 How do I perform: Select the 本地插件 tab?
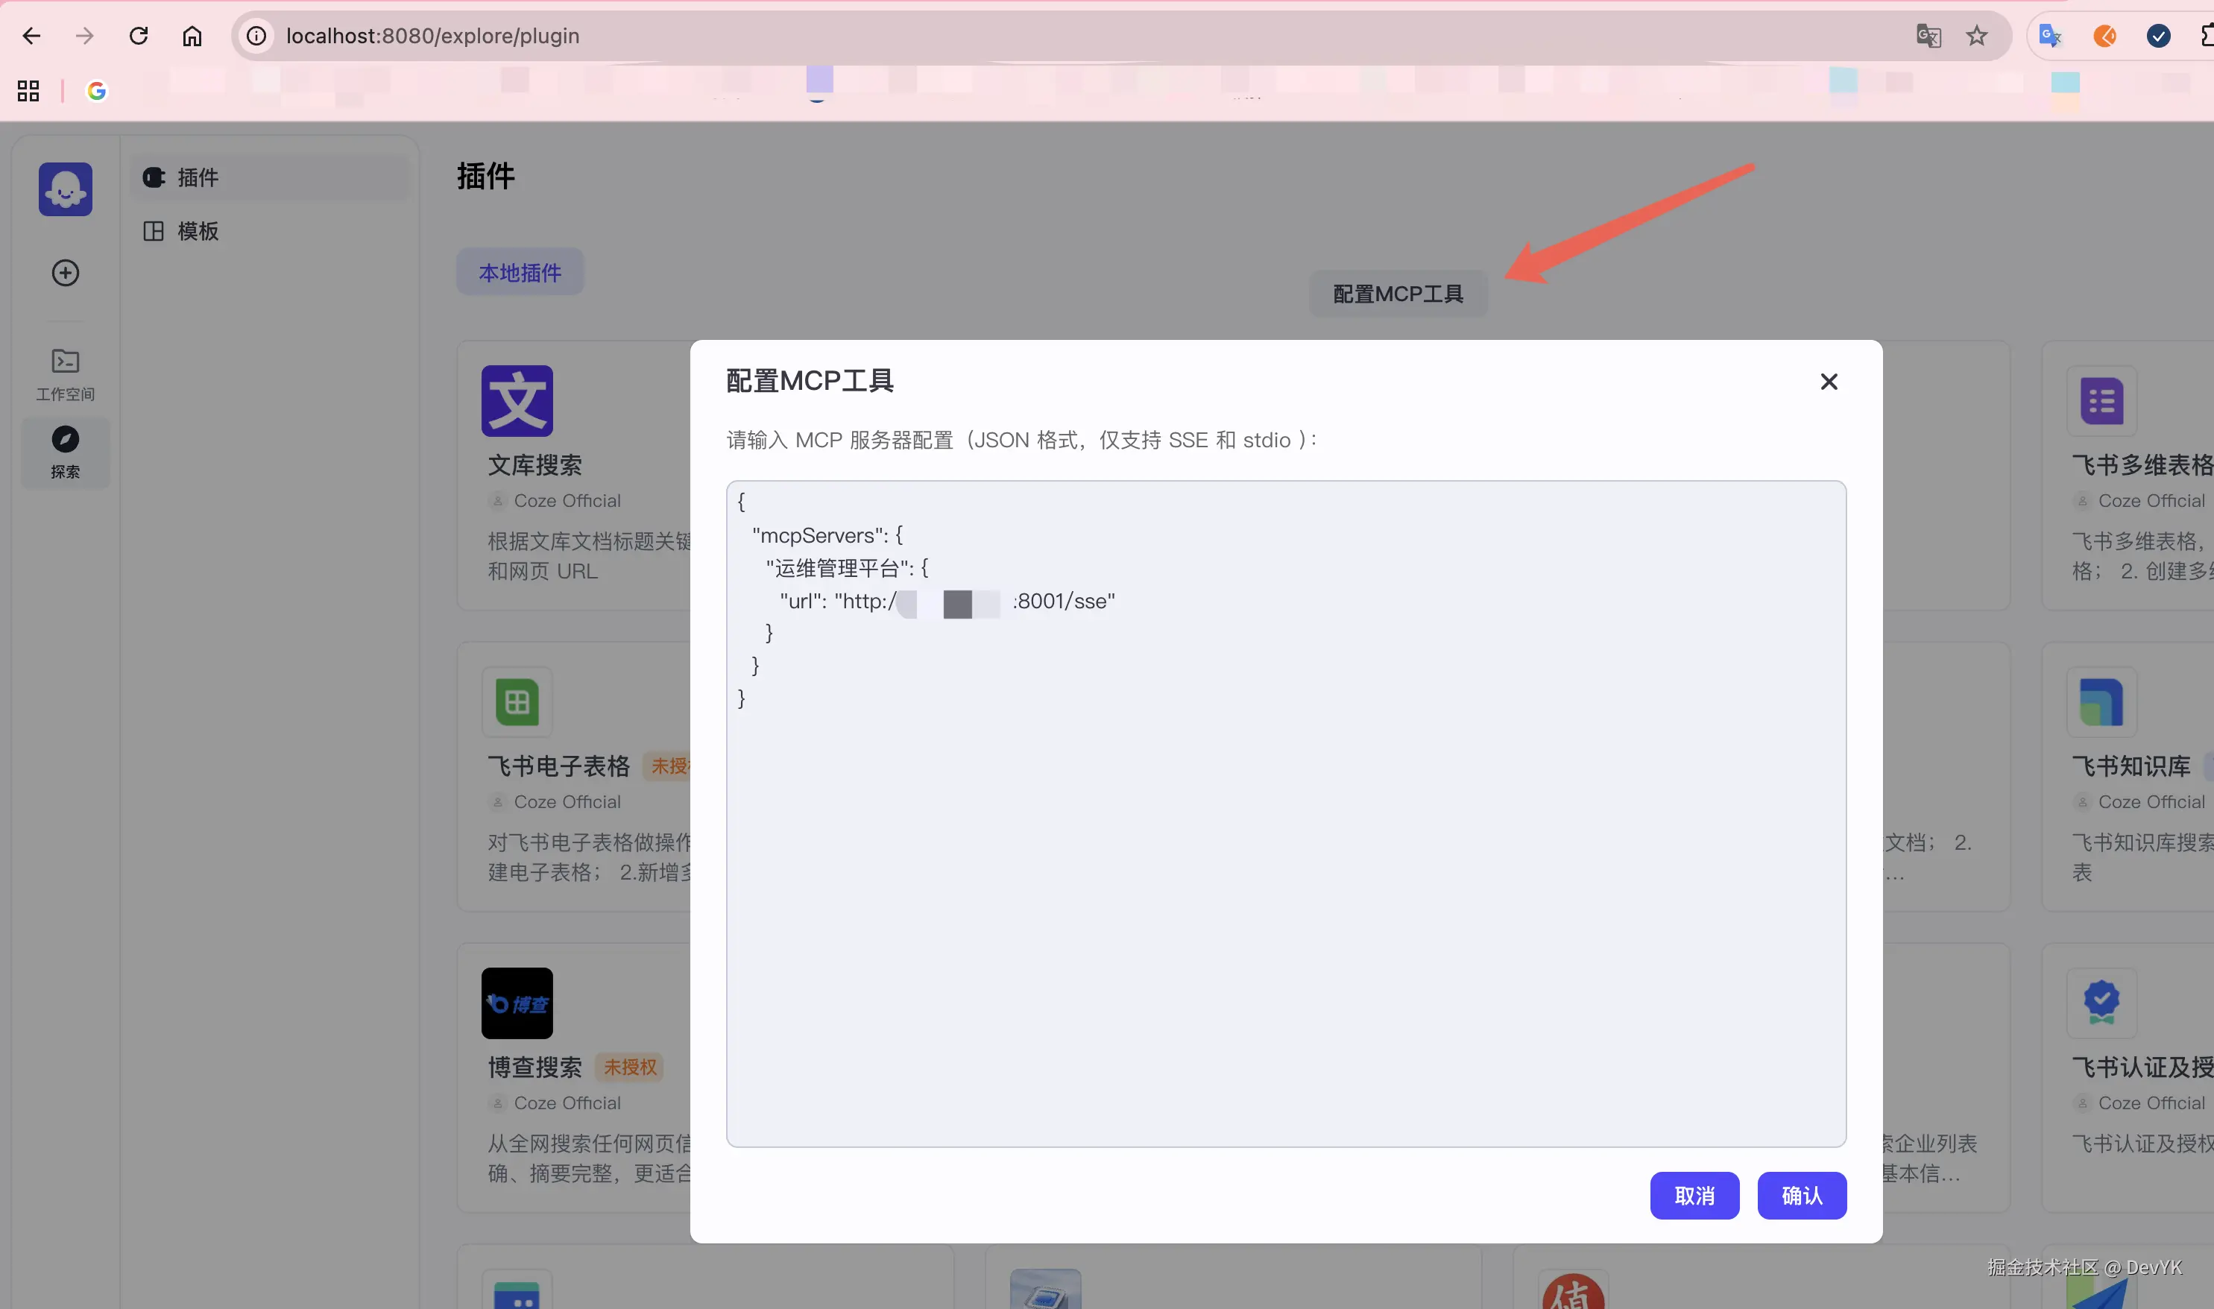tap(520, 273)
